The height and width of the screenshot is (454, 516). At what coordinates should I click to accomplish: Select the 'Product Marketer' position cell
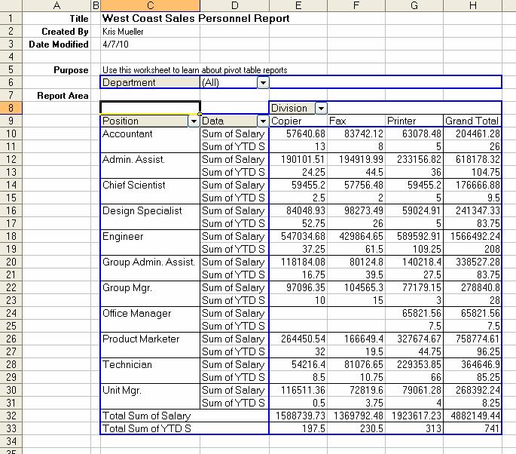tap(150, 339)
